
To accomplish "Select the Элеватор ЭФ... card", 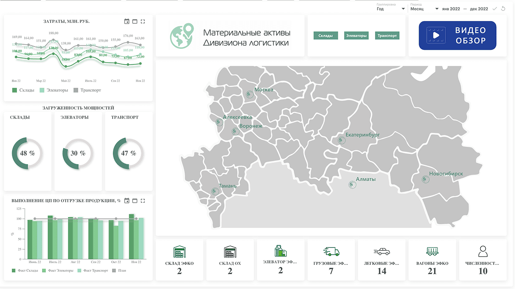I will pos(280,260).
